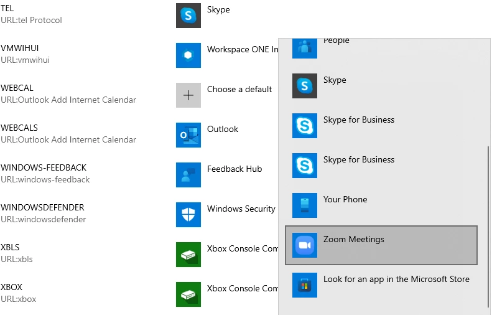
Task: Click the plus icon for WEBCAL default
Action: click(188, 95)
